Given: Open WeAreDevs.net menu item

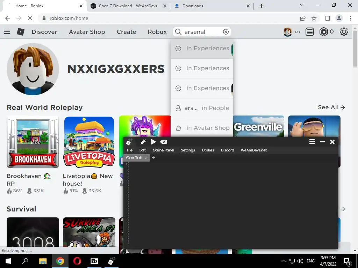Looking at the screenshot, I should pos(254,150).
